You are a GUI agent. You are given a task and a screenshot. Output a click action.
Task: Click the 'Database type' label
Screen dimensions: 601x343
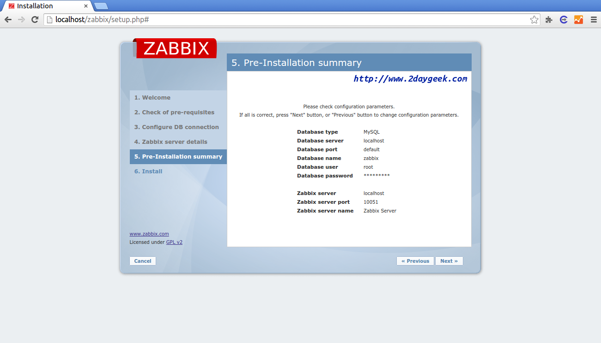click(x=317, y=132)
